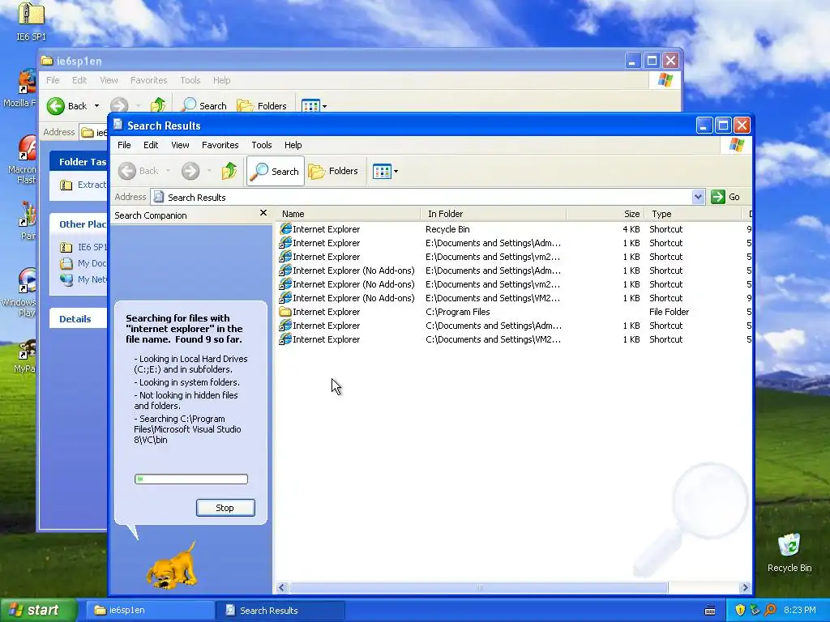Click the green Go button
Screen dimensions: 830x622
(x=725, y=197)
